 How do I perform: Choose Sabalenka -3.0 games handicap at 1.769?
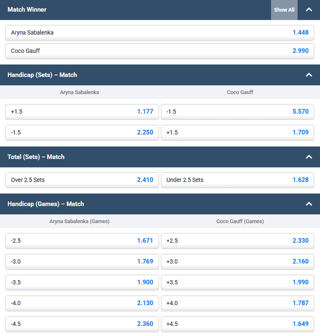pos(82,261)
